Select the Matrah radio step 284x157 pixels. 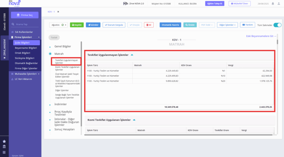tap(50, 54)
